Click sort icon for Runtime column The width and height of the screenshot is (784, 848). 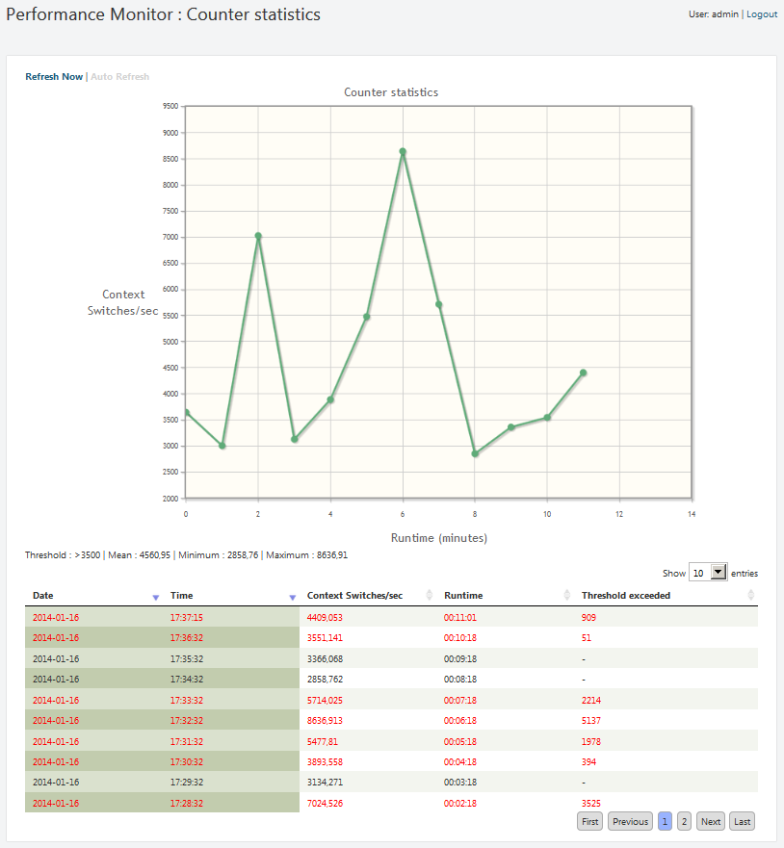pos(567,596)
